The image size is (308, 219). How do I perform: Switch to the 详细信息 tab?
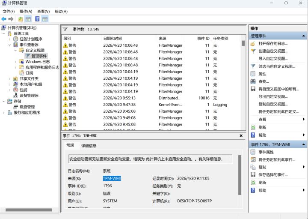coord(89,146)
